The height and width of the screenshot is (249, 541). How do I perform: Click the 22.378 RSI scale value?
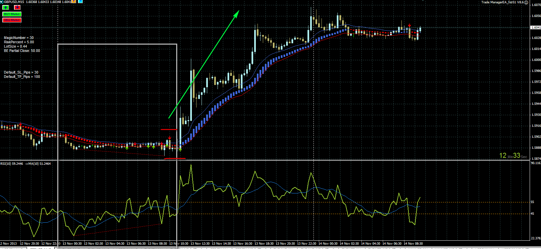click(x=536, y=238)
